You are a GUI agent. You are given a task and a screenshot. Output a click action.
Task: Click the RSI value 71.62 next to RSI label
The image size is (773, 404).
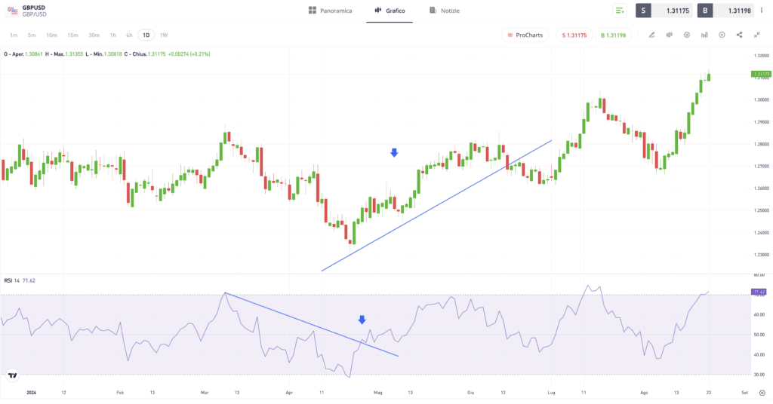tap(29, 280)
